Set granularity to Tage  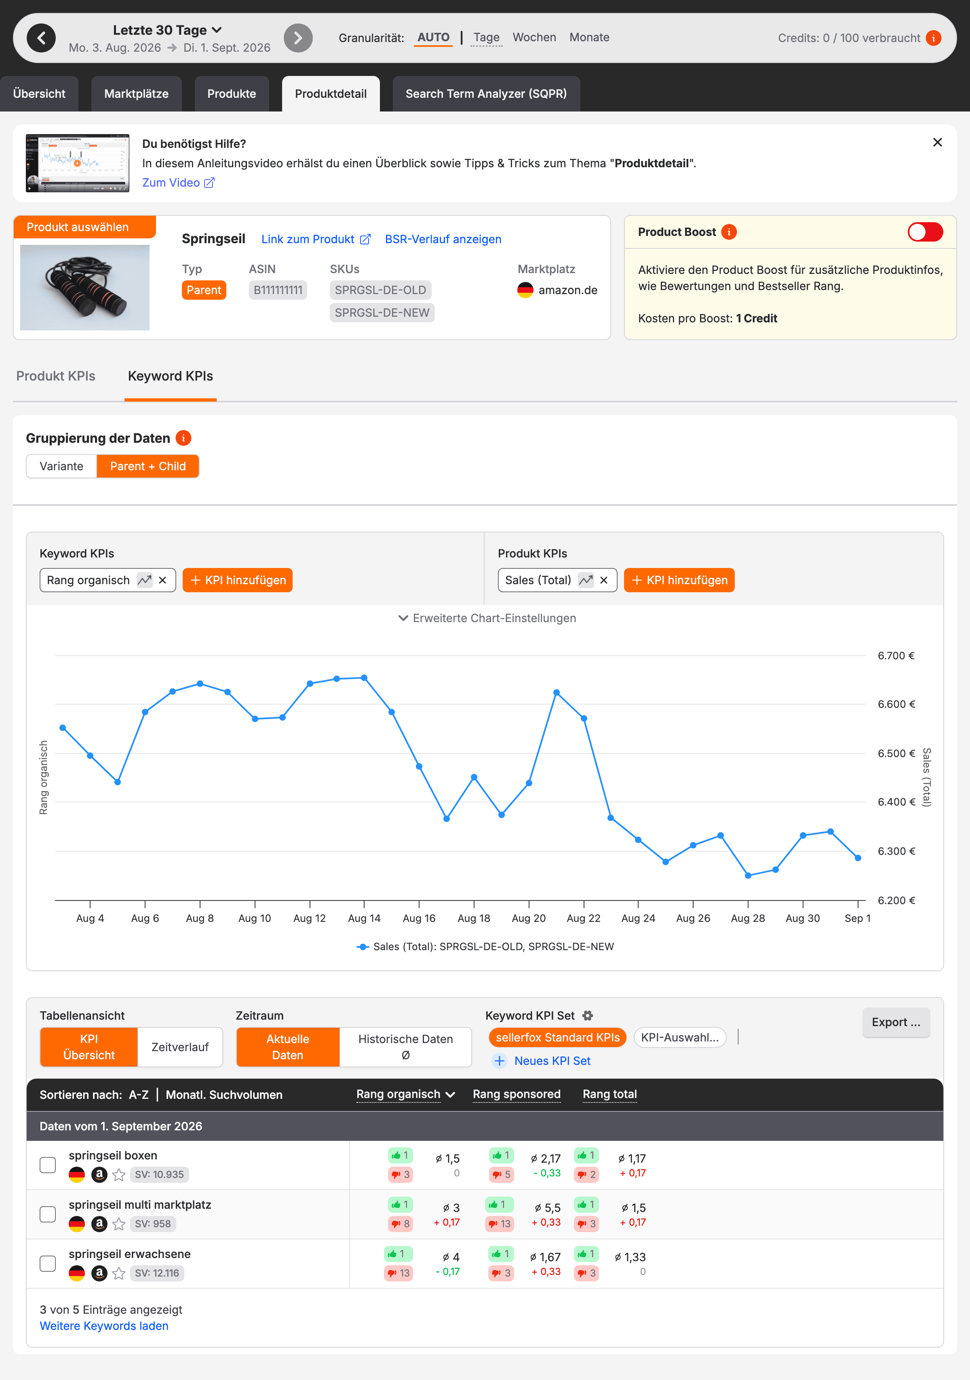(x=486, y=37)
